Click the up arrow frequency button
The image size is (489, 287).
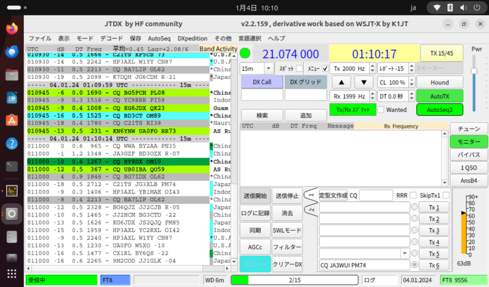(341, 83)
